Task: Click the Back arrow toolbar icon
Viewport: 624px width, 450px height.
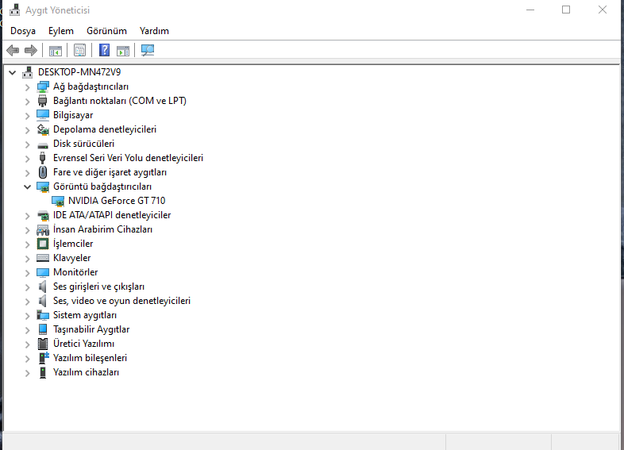Action: pyautogui.click(x=13, y=50)
